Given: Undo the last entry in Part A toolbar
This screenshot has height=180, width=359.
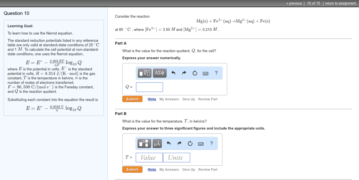Looking at the screenshot, I should (173, 73).
